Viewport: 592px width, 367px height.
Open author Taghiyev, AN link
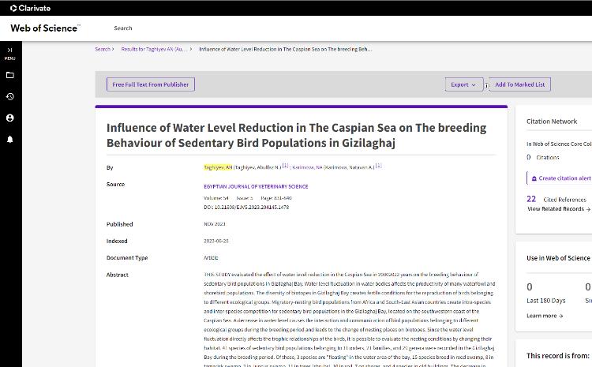coord(218,167)
